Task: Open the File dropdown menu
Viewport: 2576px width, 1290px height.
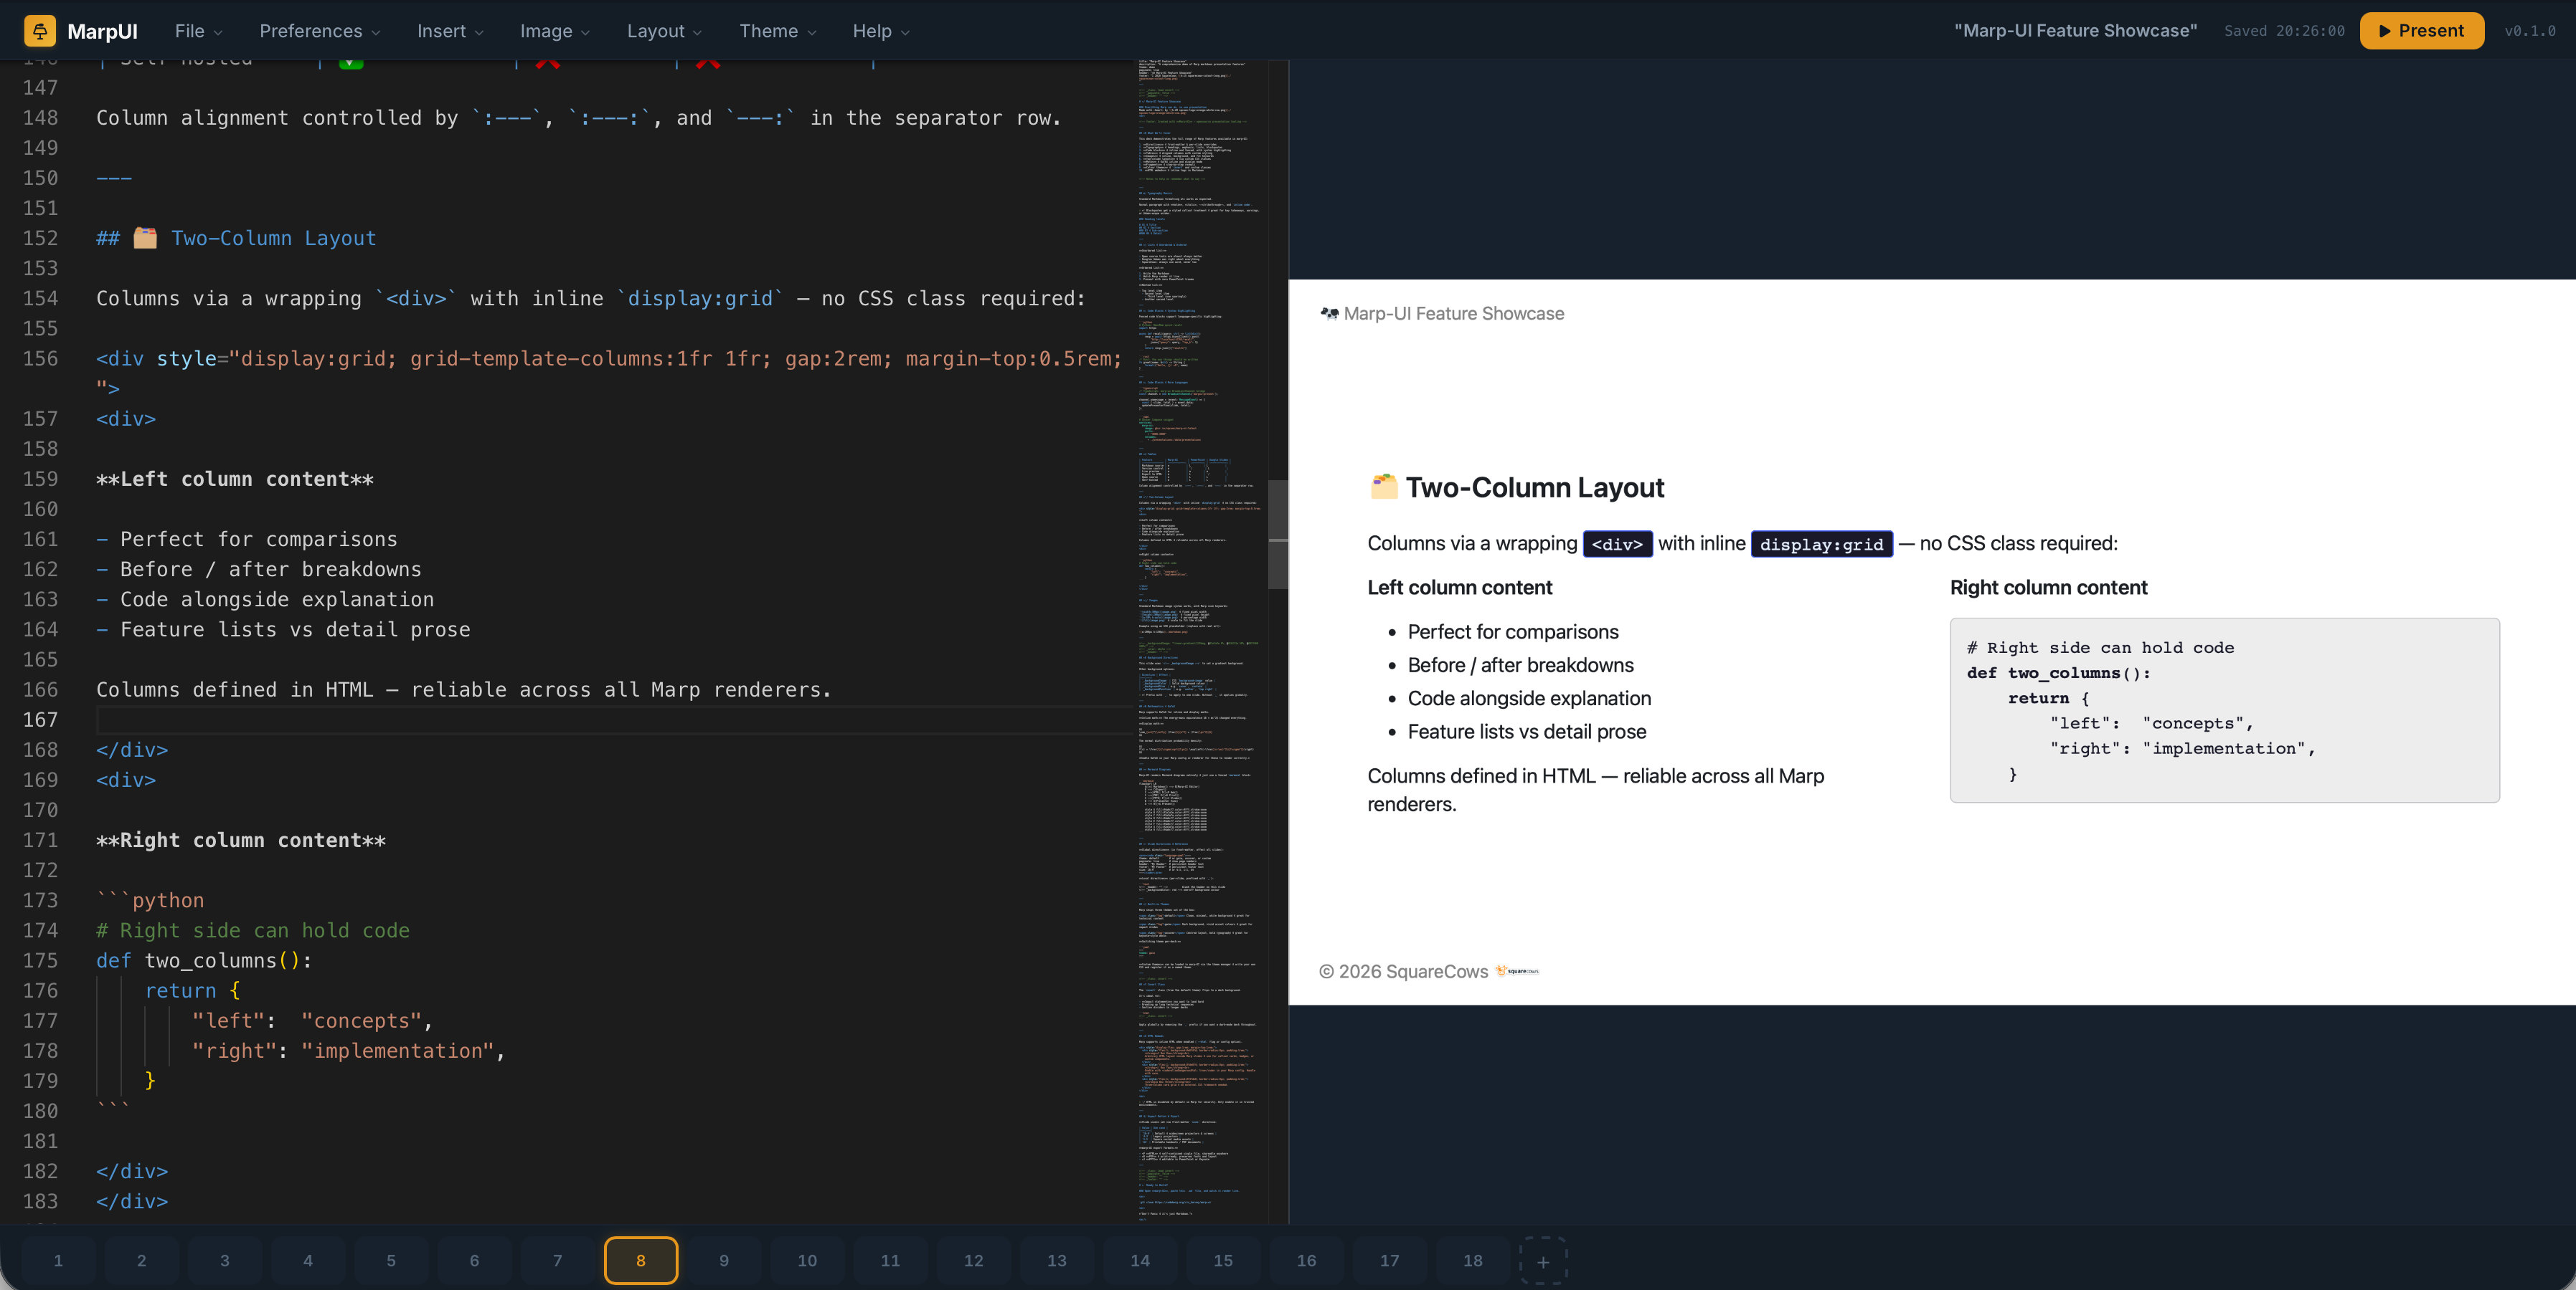Action: [x=198, y=31]
